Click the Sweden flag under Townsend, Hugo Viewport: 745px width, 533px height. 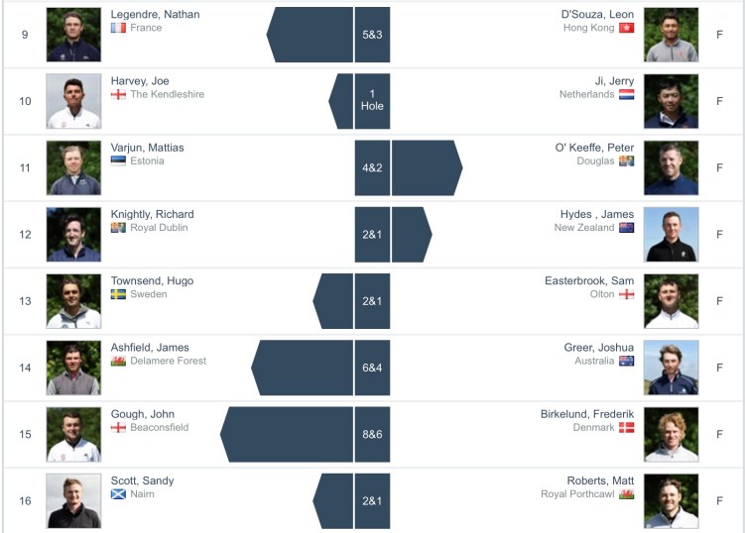coord(118,294)
